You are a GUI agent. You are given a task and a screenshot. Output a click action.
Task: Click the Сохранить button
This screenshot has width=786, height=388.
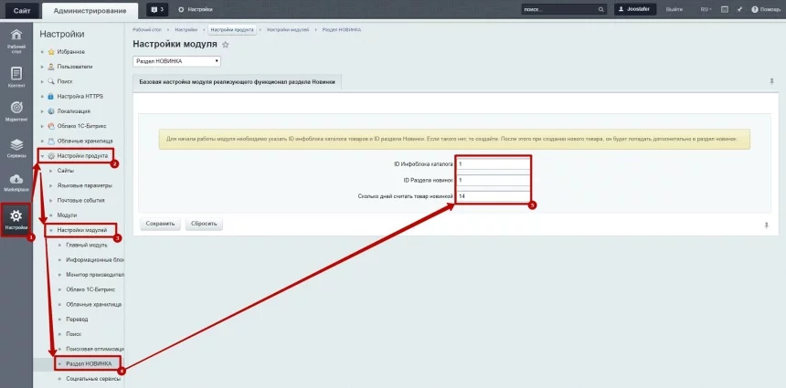click(x=159, y=224)
